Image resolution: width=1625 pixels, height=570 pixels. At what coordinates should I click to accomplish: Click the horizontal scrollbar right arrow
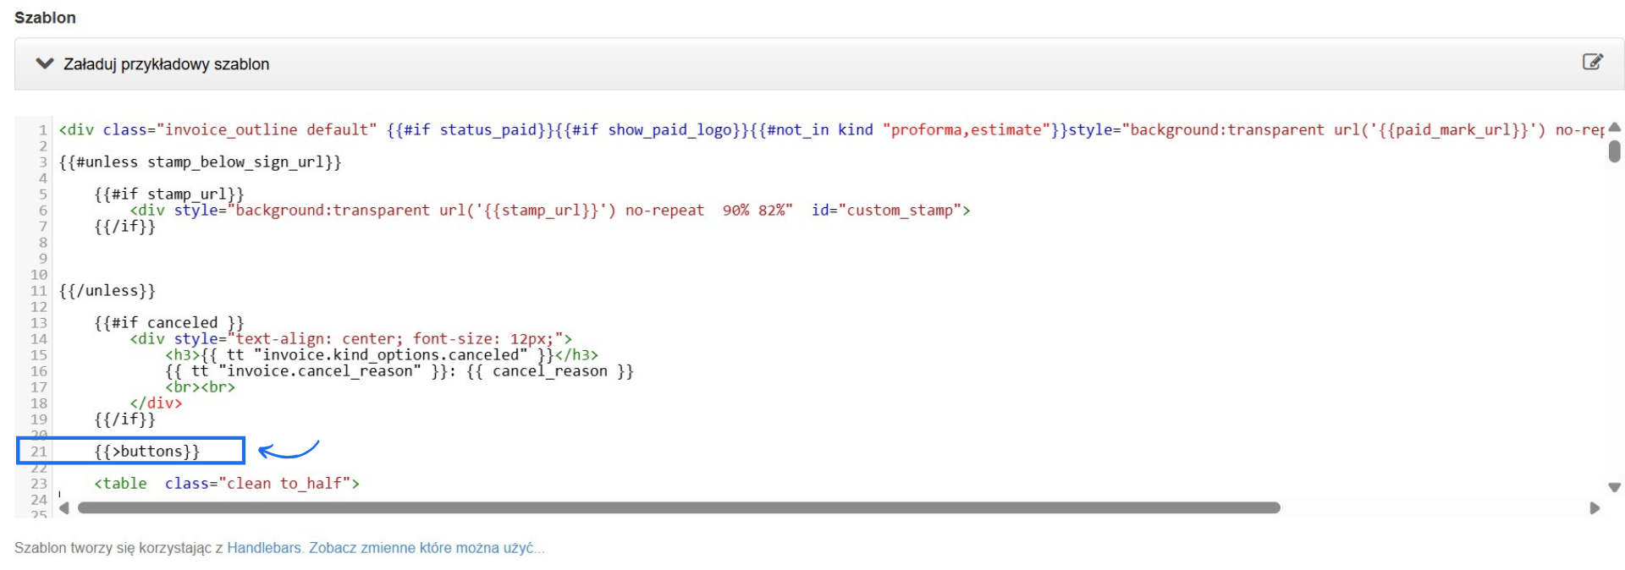click(x=1595, y=508)
